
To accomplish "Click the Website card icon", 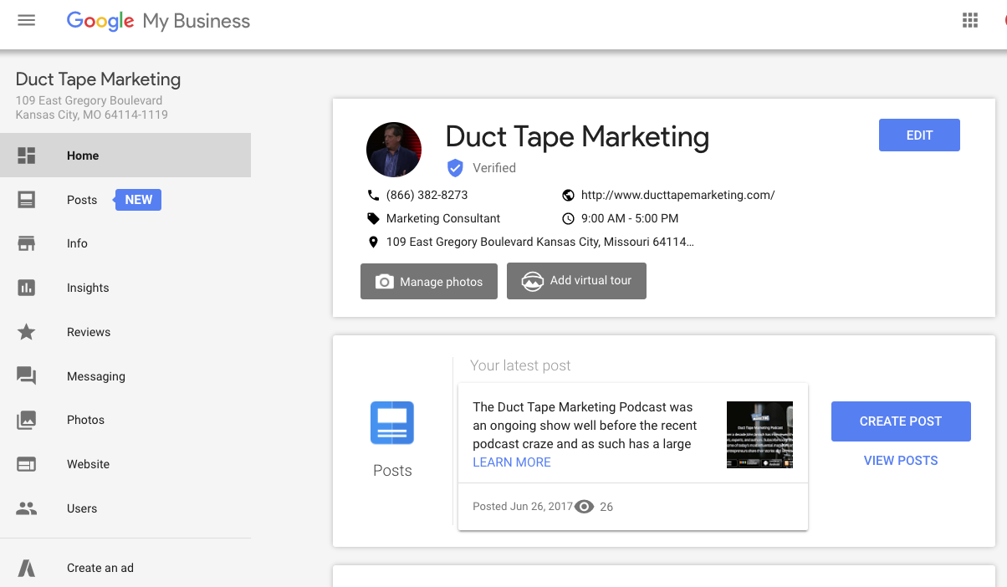I will coord(26,464).
